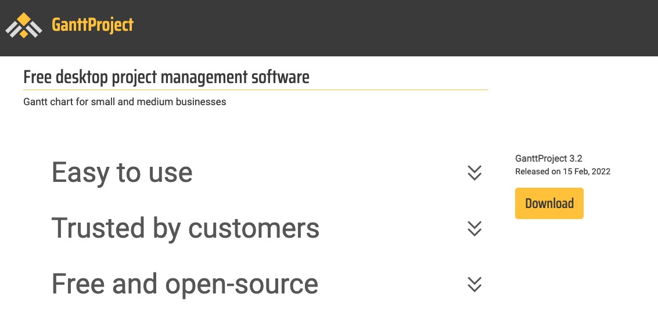Select the Trusted by customers heading
658x326 pixels.
185,228
